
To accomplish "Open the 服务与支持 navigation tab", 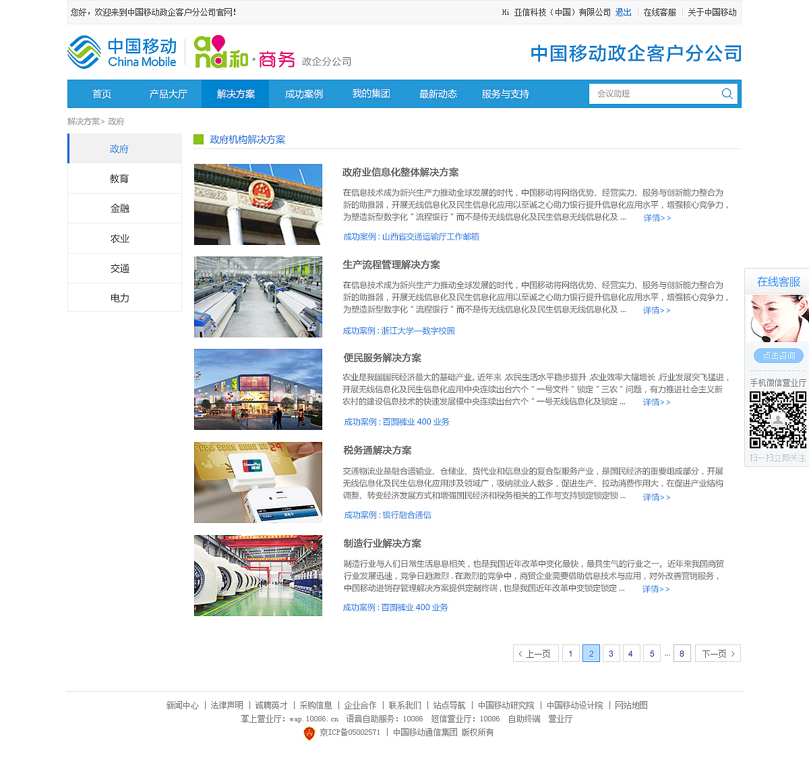I will click(506, 94).
